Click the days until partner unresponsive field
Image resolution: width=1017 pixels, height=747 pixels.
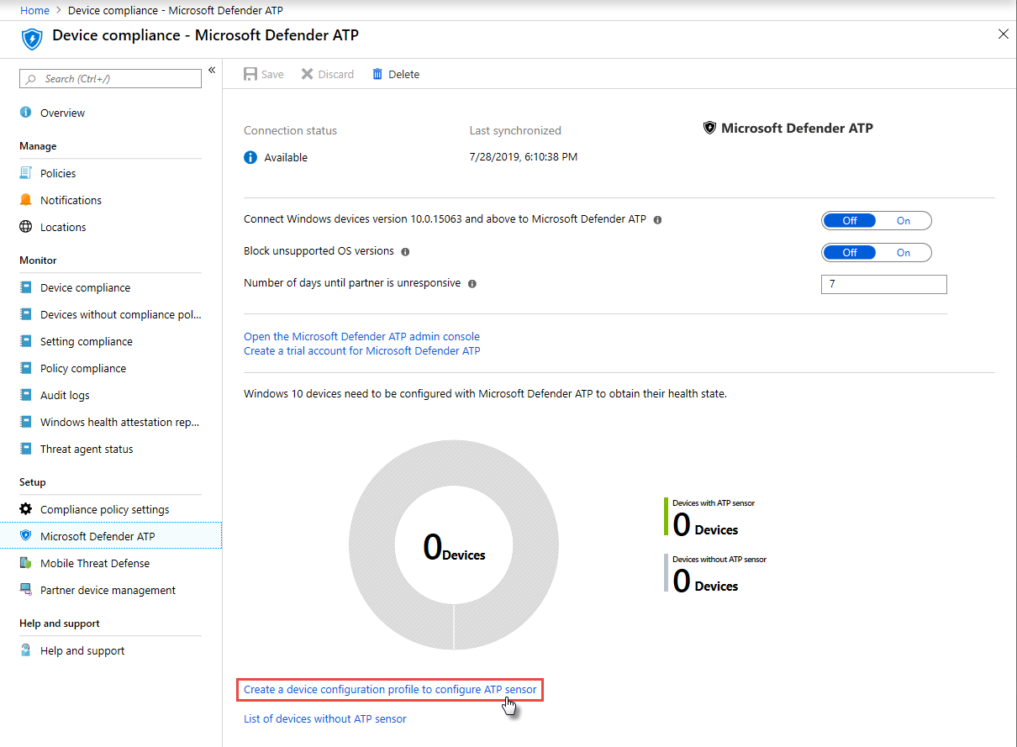883,284
